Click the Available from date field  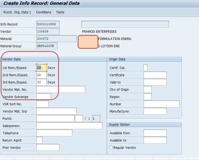click(x=155, y=133)
